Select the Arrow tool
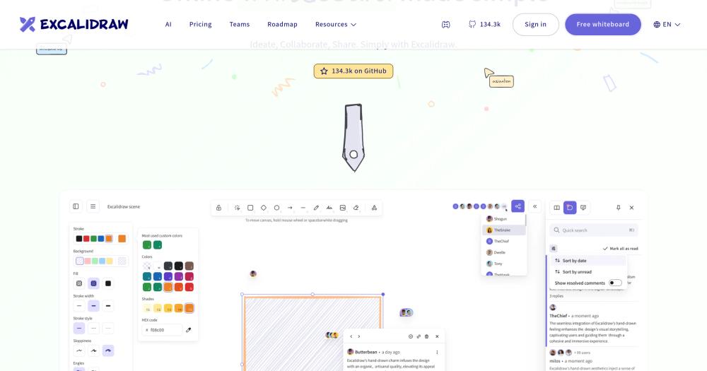Image resolution: width=707 pixels, height=371 pixels. pyautogui.click(x=290, y=208)
